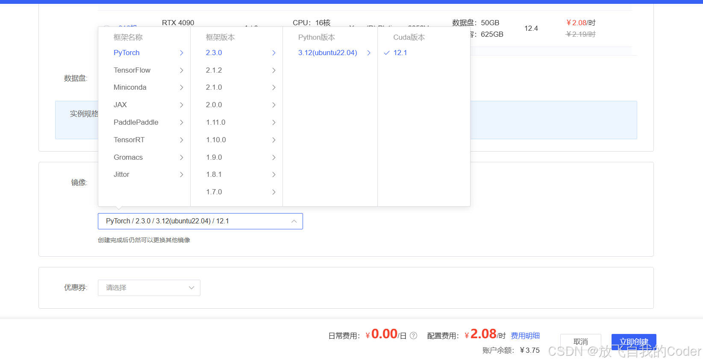The image size is (703, 363).
Task: Click the Python版本 column header
Action: tap(317, 37)
